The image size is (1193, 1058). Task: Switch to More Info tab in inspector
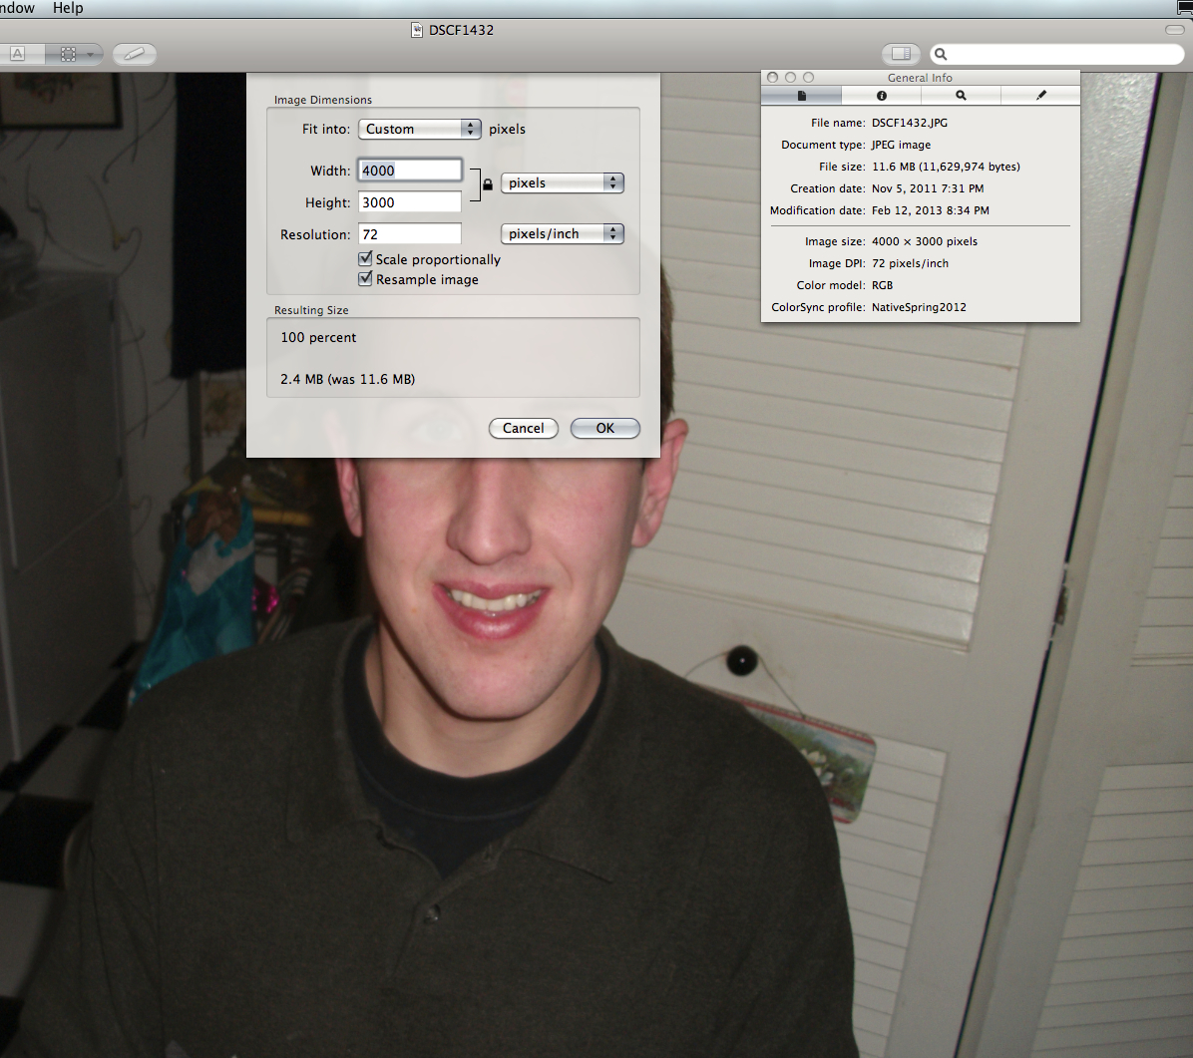click(x=881, y=95)
